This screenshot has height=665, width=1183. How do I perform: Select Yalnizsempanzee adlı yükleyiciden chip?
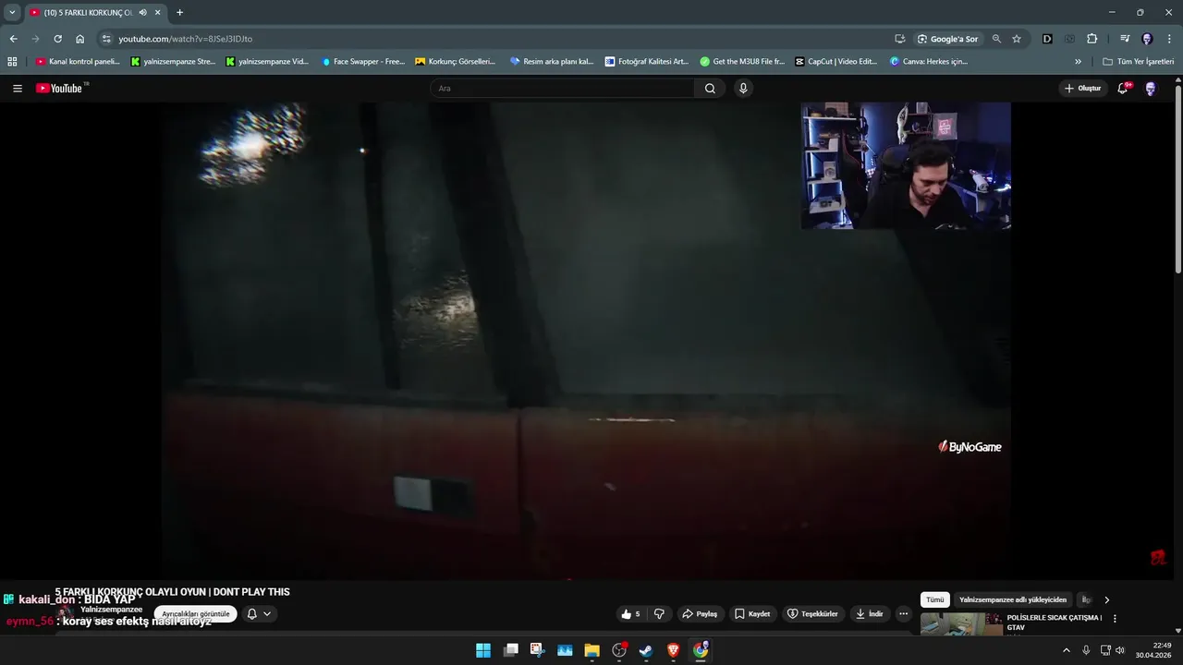click(1013, 600)
